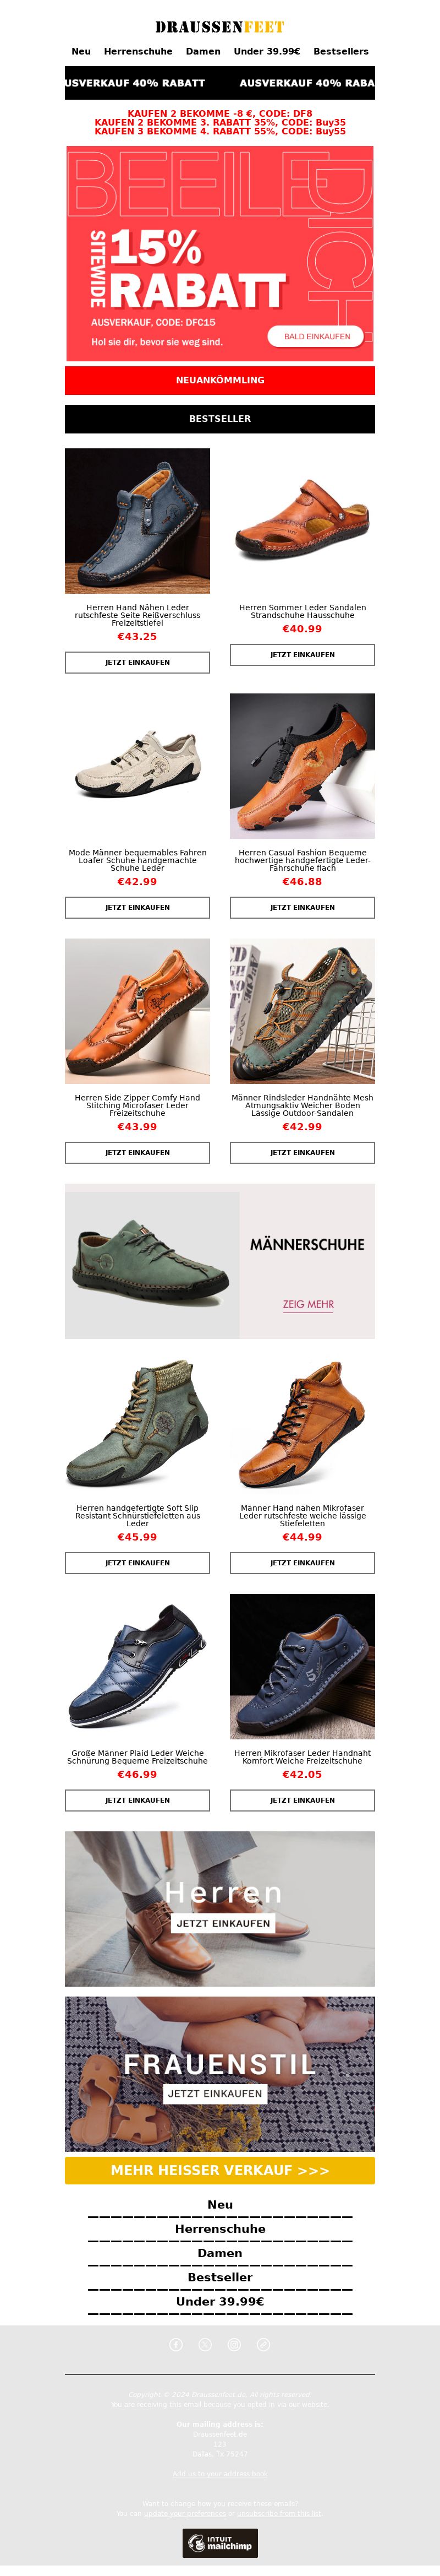This screenshot has height=2576, width=440.
Task: Shop the €43.25 blue leather shoe button
Action: tap(137, 662)
